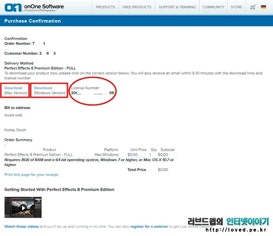
Task: Click the Product column header
Action: pos(49,150)
